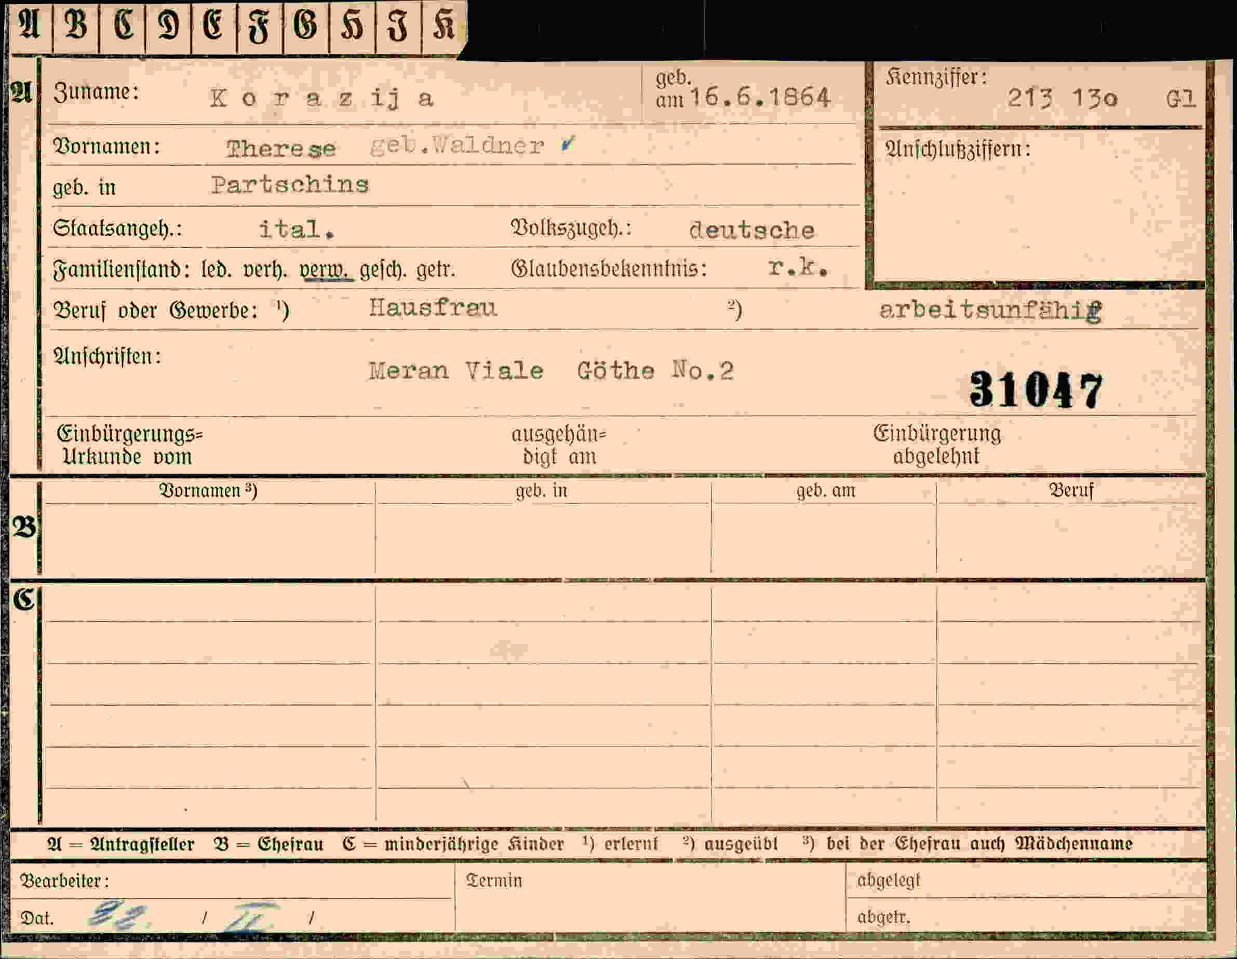Click the underlined verw. marital status
Screen dimensions: 1237x959
tap(326, 270)
